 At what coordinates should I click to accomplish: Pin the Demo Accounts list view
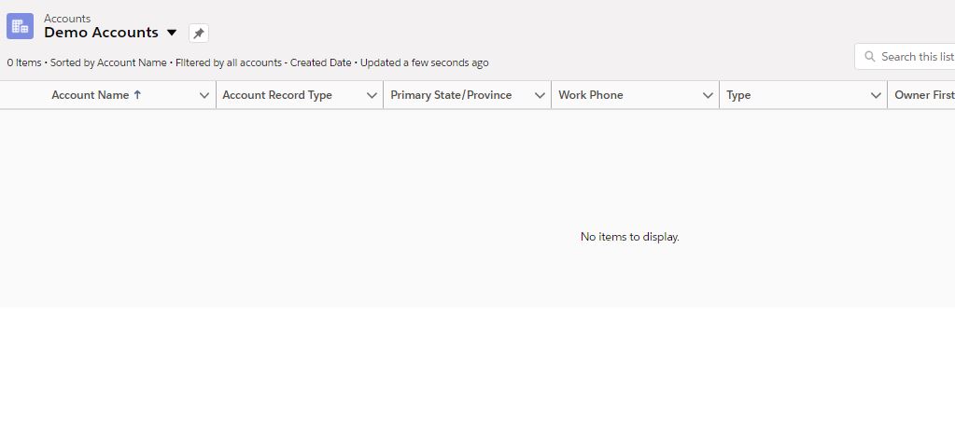199,33
